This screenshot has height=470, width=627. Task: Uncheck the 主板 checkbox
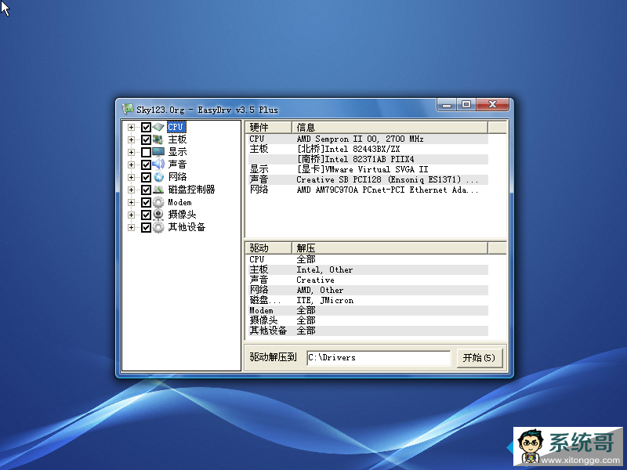coord(146,139)
